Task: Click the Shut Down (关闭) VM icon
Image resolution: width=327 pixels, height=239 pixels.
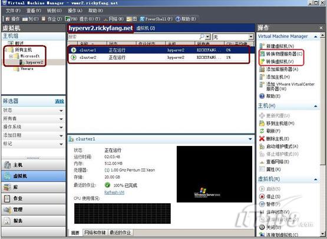Action: (x=262, y=227)
